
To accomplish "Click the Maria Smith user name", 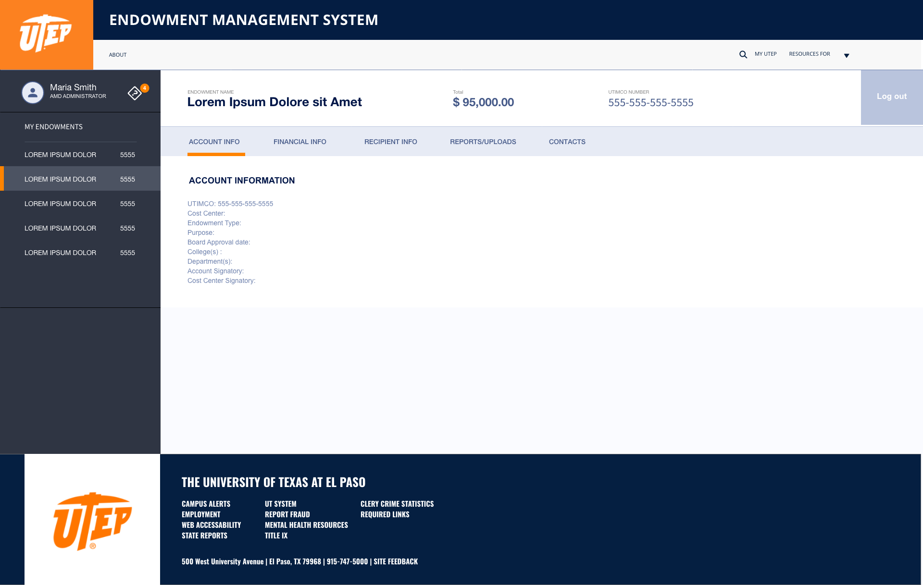I will 73,87.
